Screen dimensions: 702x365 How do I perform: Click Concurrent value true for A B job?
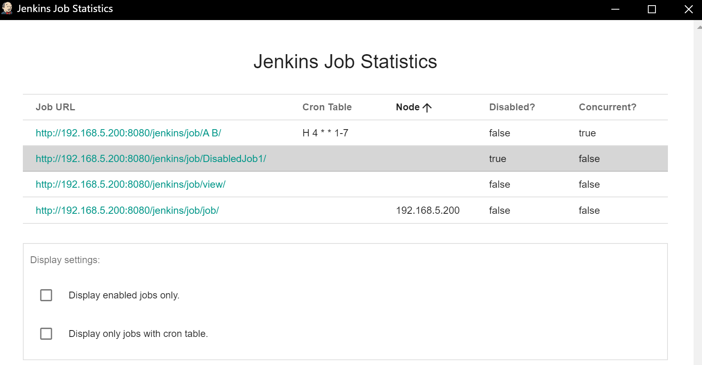pyautogui.click(x=587, y=133)
